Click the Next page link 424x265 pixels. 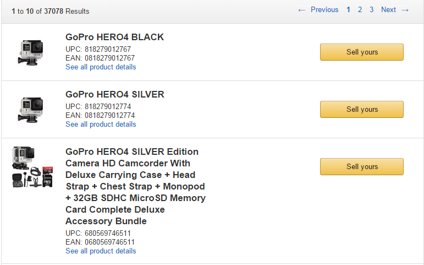[388, 10]
